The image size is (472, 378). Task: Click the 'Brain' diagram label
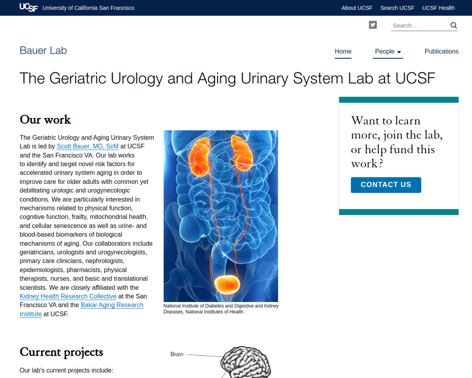click(x=177, y=354)
